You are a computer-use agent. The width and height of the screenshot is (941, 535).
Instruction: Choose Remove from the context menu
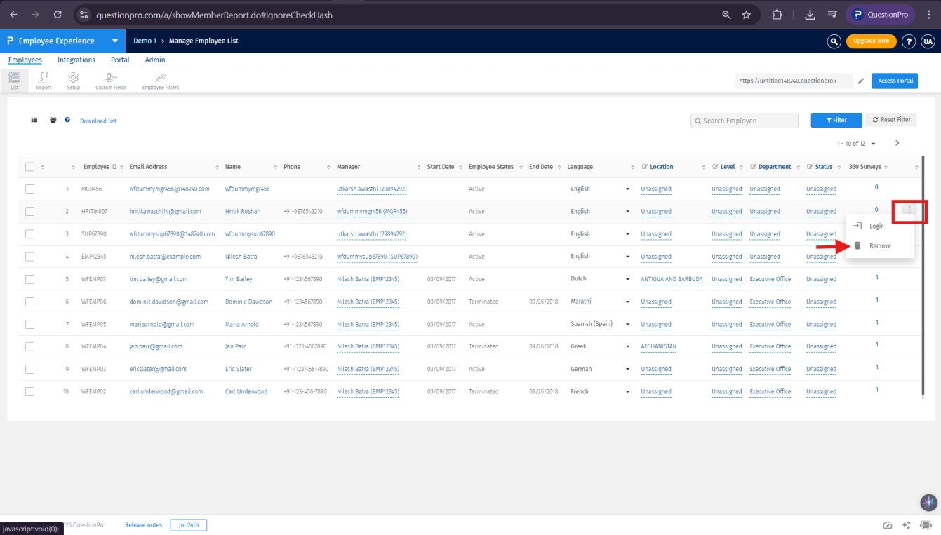[880, 246]
